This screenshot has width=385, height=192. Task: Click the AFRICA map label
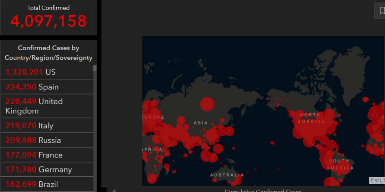click(153, 150)
